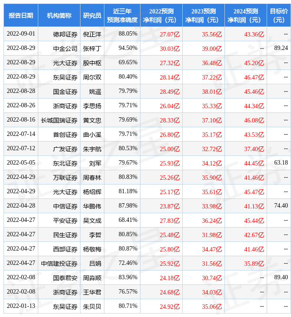The image size is (291, 317).
Task: Select accuracy value 81.18%
Action: point(128,191)
